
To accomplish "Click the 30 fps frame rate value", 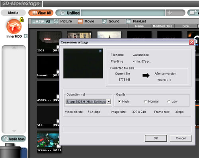I will (x=179, y=112).
